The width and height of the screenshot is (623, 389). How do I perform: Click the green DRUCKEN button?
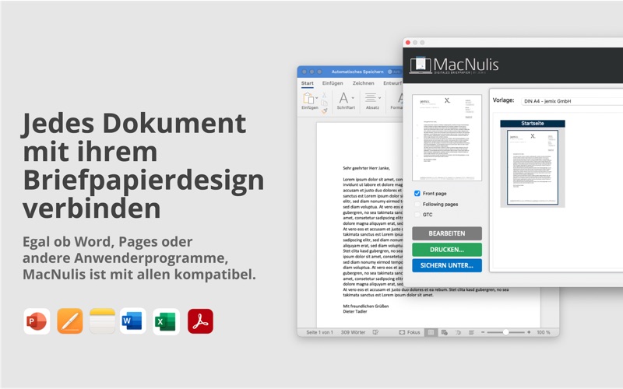447,250
